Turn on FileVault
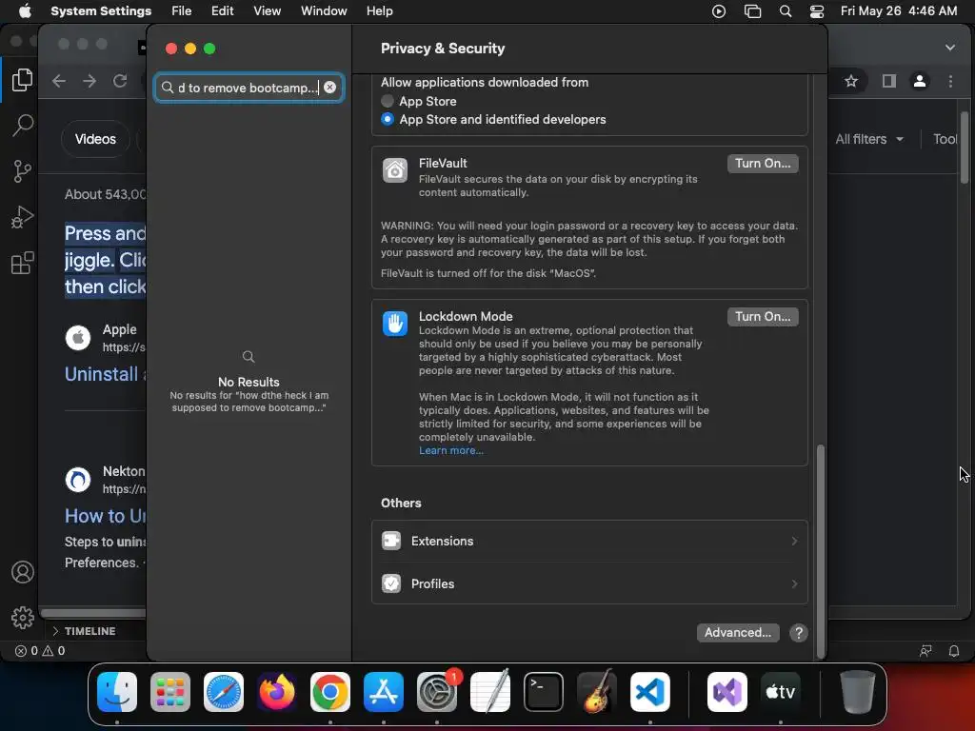This screenshot has width=975, height=731. click(x=763, y=164)
